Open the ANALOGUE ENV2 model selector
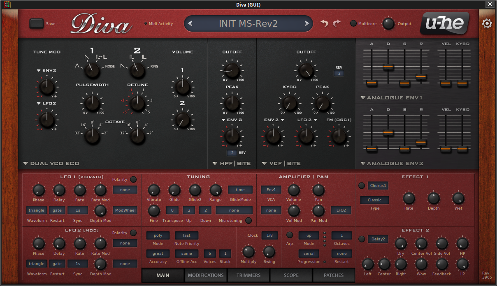The width and height of the screenshot is (497, 286). (x=392, y=164)
